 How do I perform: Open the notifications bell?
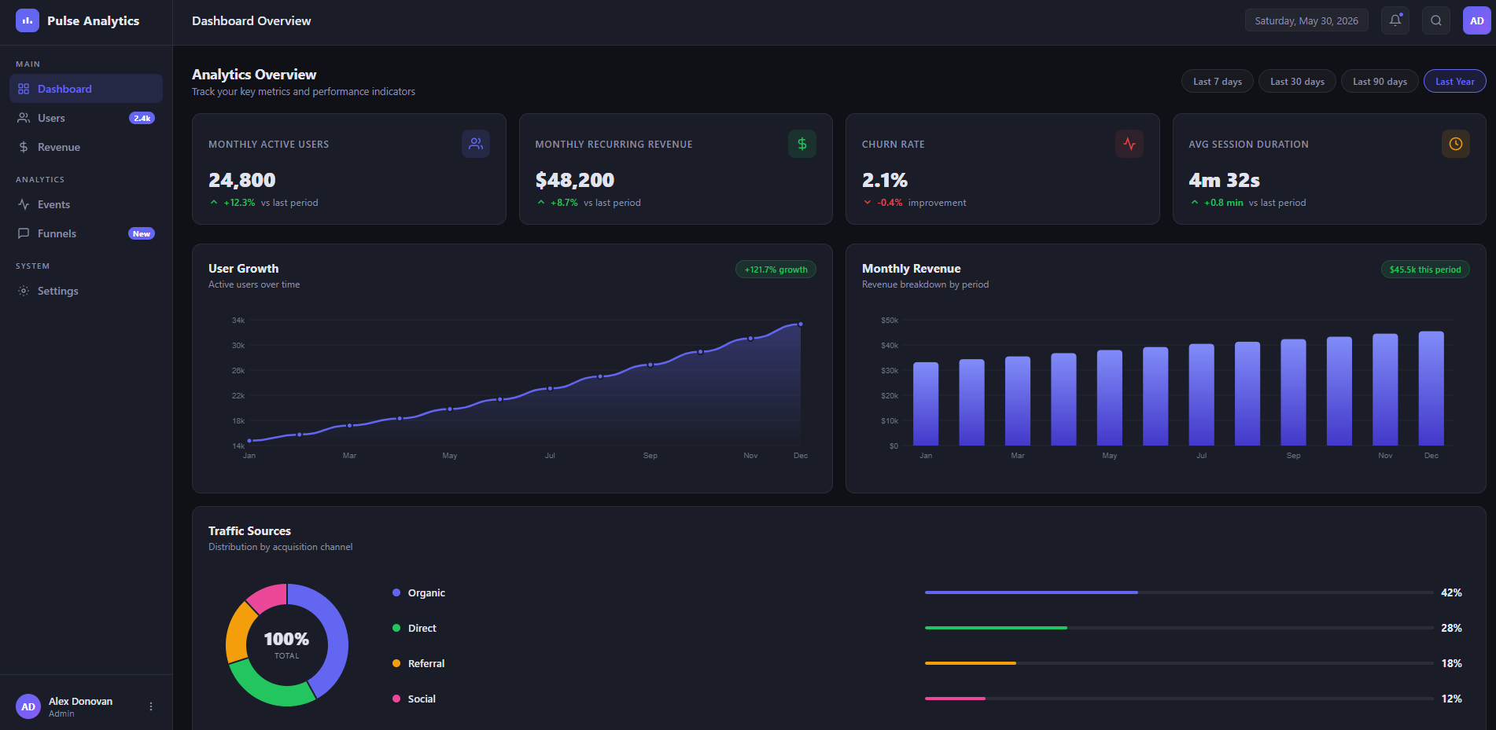pyautogui.click(x=1395, y=20)
